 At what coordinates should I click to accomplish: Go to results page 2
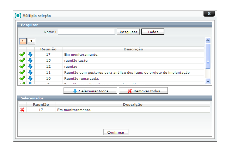31,41
